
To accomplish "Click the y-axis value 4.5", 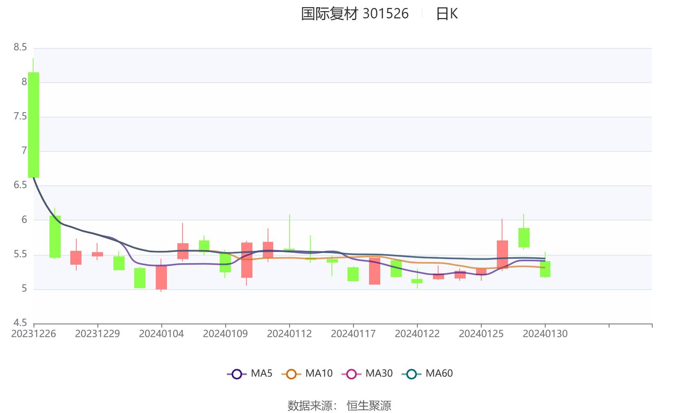I will (20, 323).
